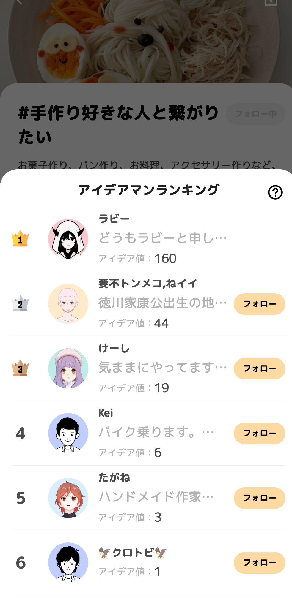
Task: Tap the gold first place crown icon
Action: click(20, 238)
